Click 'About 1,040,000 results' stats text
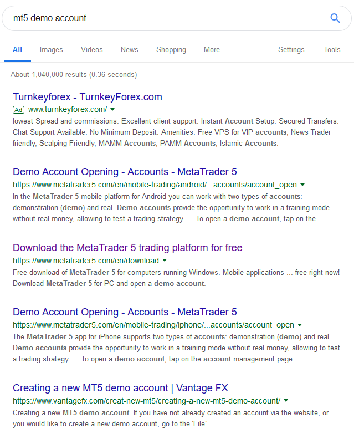The height and width of the screenshot is (439, 354). point(74,75)
